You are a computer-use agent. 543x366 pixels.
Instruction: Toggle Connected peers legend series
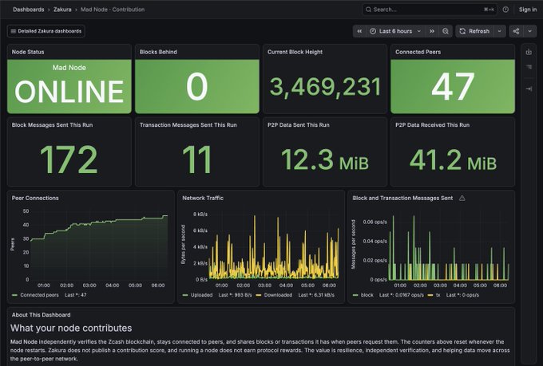coord(39,295)
